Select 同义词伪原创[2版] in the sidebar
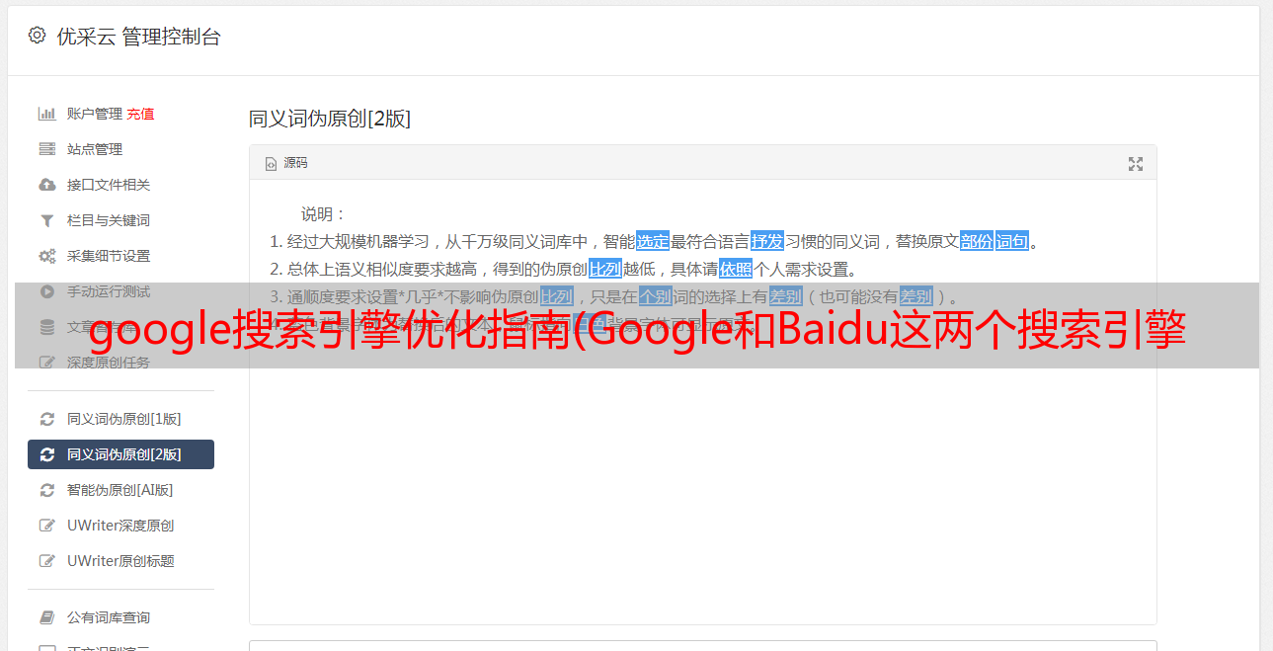This screenshot has width=1273, height=651. point(120,454)
